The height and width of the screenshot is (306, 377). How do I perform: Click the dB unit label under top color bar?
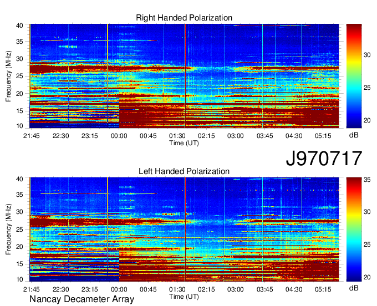354,135
